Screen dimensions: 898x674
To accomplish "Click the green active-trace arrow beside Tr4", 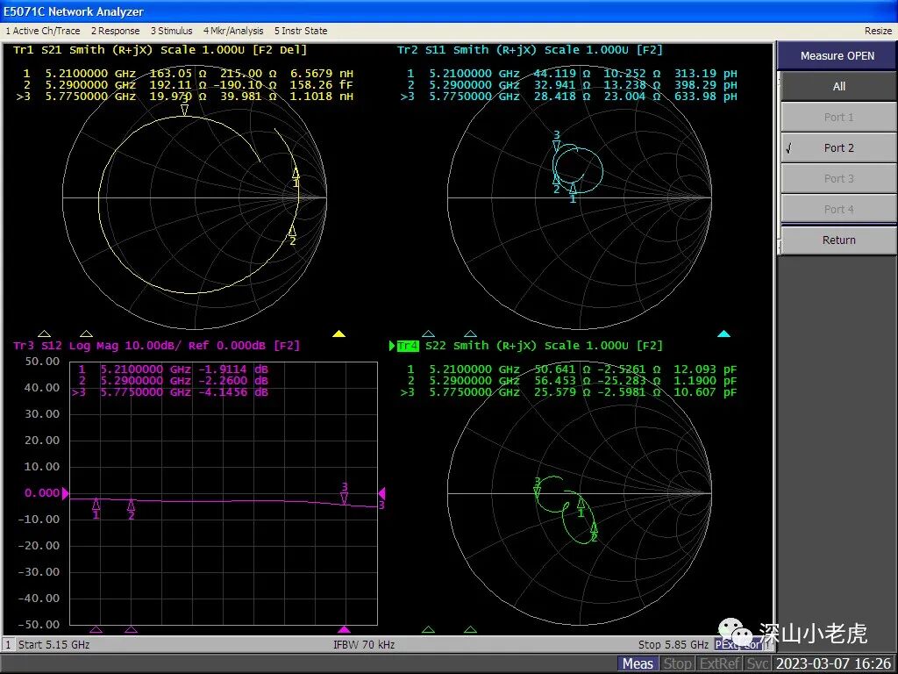I will [394, 345].
